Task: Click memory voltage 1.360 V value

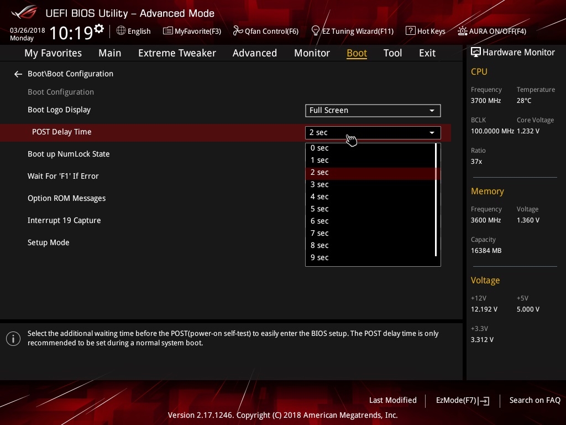Action: (x=528, y=220)
